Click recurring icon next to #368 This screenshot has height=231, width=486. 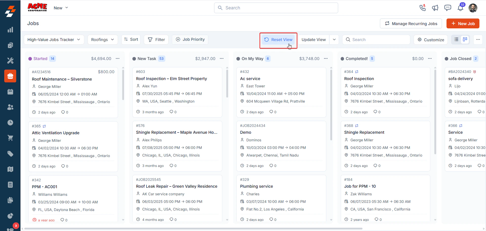(x=357, y=126)
